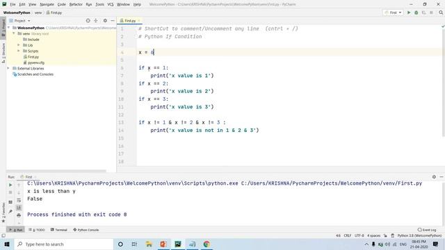Open the Event Log in status bar

(427, 230)
